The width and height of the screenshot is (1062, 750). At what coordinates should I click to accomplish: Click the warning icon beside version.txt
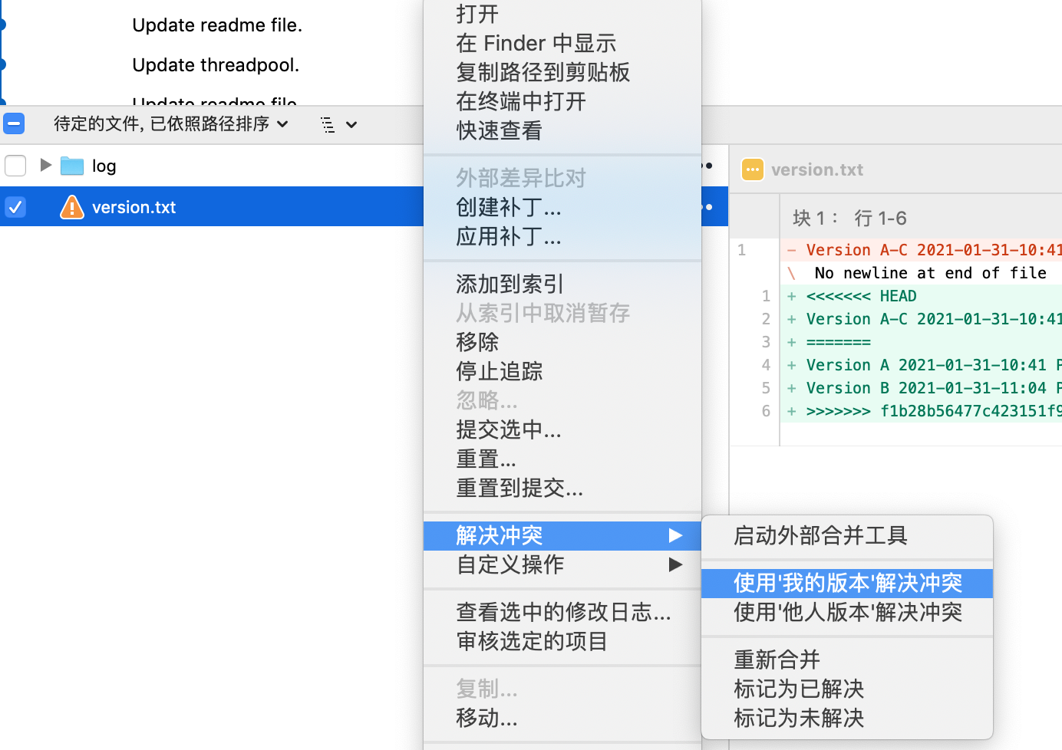[72, 207]
